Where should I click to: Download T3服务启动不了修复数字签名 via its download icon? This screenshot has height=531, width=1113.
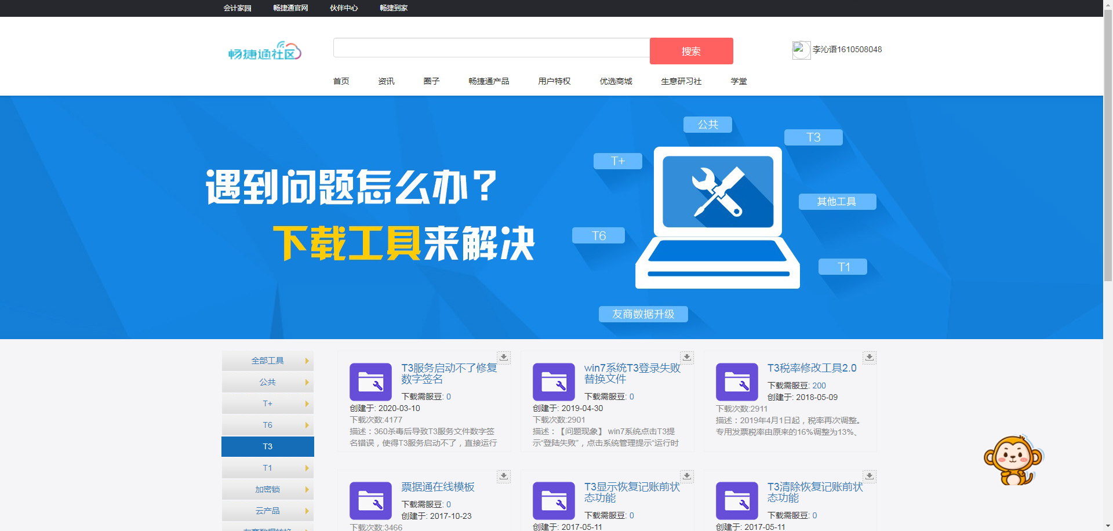point(504,357)
